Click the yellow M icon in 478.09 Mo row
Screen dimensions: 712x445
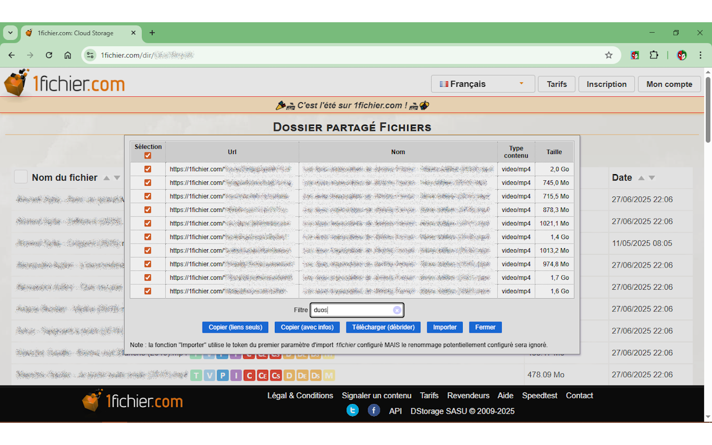[329, 375]
